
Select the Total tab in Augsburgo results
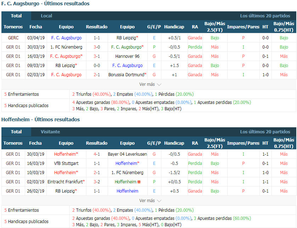(16, 16)
